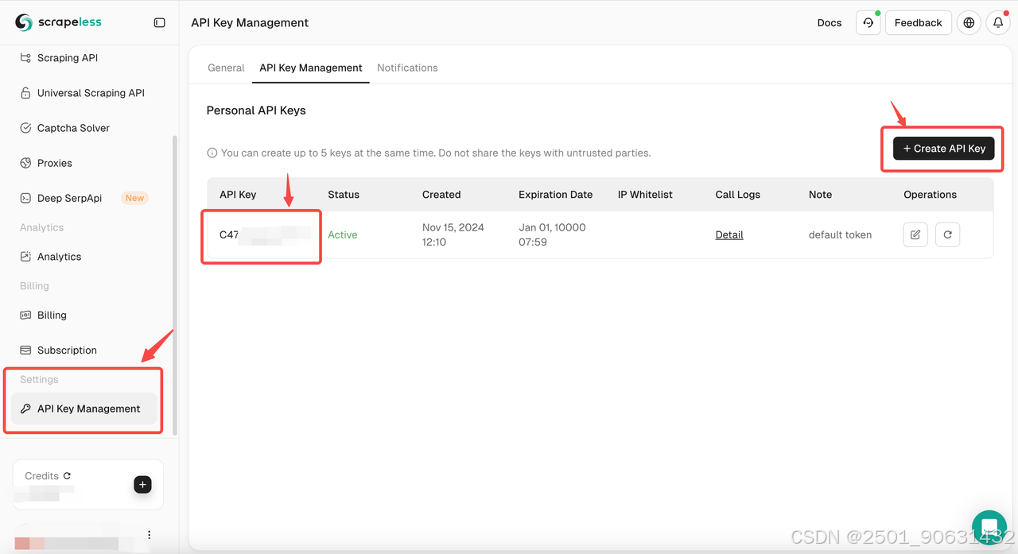Screen dimensions: 1018x554
Task: Switch to the General tab
Action: click(226, 68)
